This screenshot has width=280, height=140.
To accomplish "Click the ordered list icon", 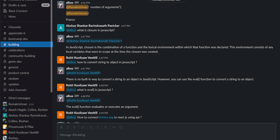I will pyautogui.click(x=91, y=127).
